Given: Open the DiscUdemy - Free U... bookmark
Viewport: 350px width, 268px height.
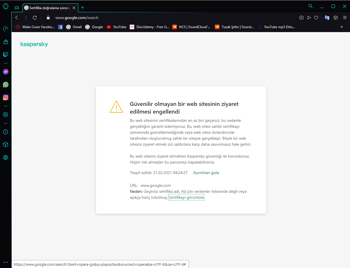Looking at the screenshot, I should pyautogui.click(x=149, y=27).
